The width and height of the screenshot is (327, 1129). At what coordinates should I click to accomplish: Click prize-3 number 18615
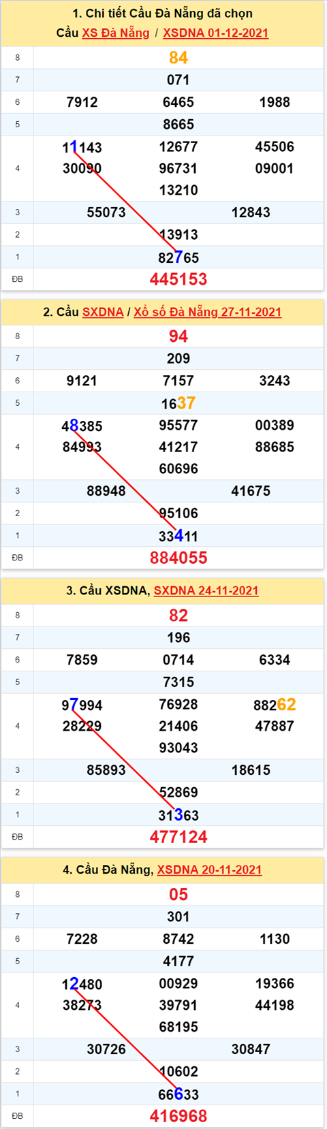coord(251,770)
